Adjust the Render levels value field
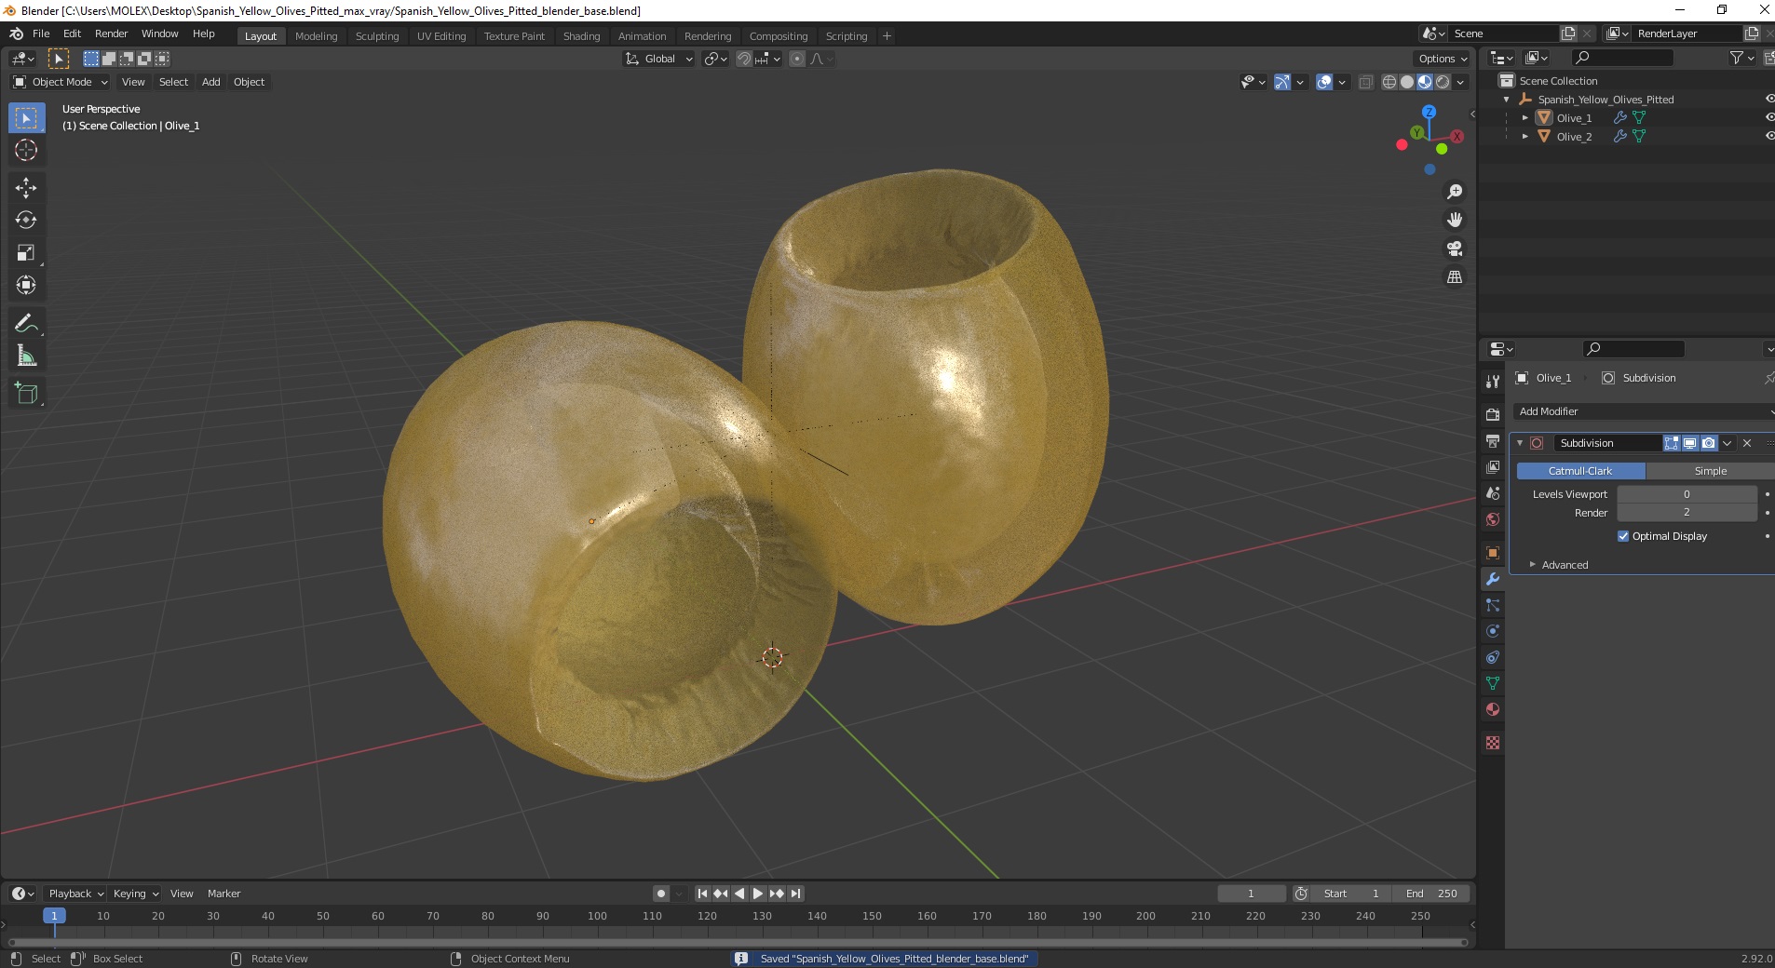This screenshot has width=1775, height=968. tap(1687, 513)
